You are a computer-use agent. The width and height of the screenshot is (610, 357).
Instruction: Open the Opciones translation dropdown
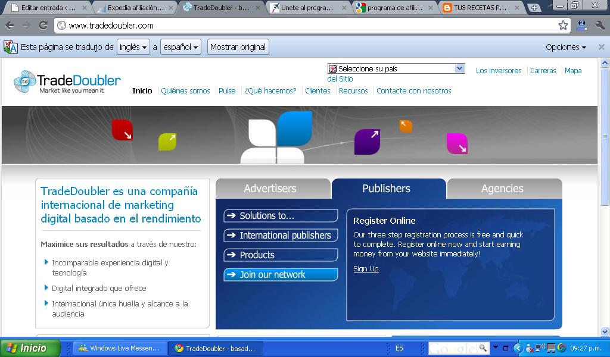point(566,47)
